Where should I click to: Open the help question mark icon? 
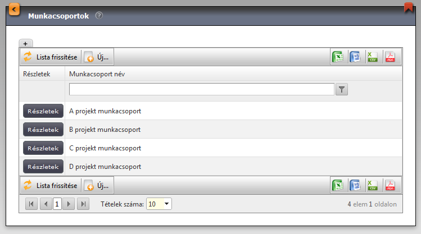point(99,16)
